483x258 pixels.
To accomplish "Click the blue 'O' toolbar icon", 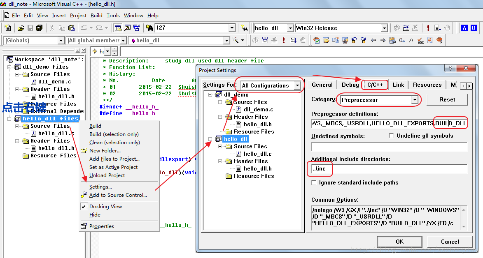I will tap(474, 28).
